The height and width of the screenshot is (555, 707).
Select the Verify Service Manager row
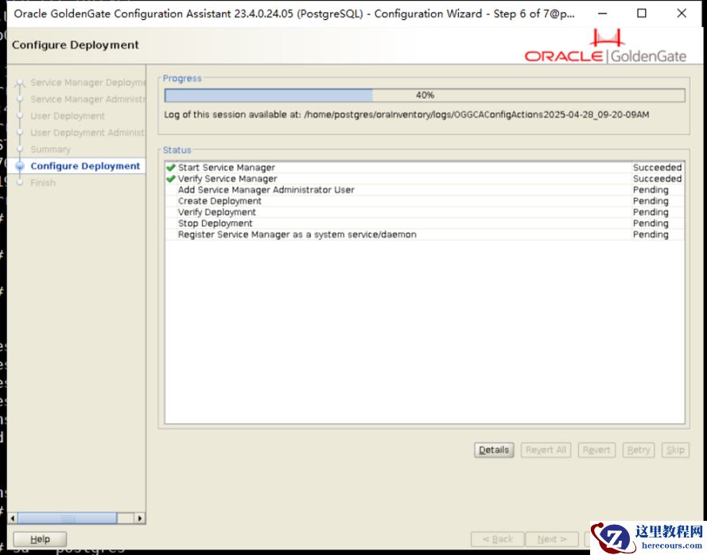point(425,179)
